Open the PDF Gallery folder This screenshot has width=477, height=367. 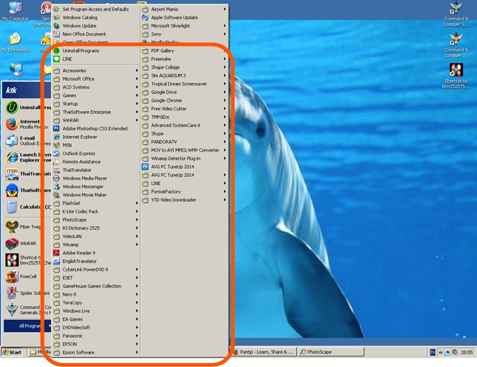coord(184,50)
